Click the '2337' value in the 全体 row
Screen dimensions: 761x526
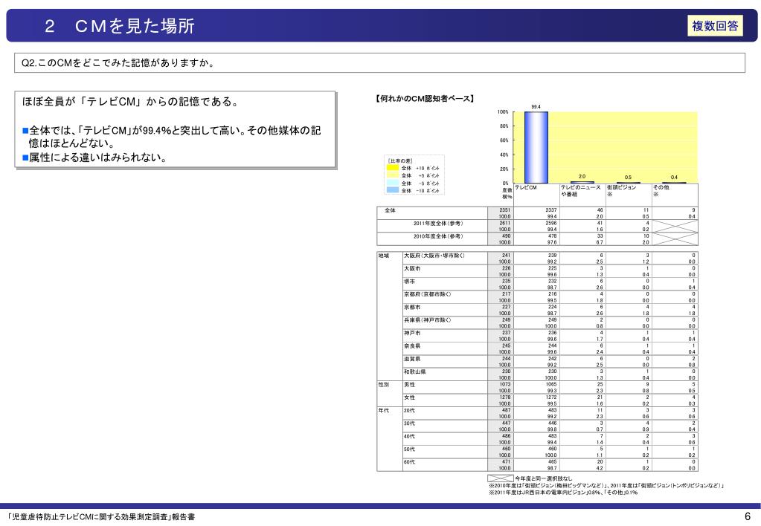[551, 210]
